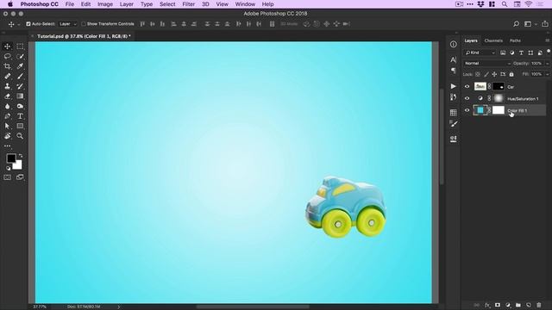Open the Actions panel play icon
This screenshot has height=310, width=552.
click(454, 86)
